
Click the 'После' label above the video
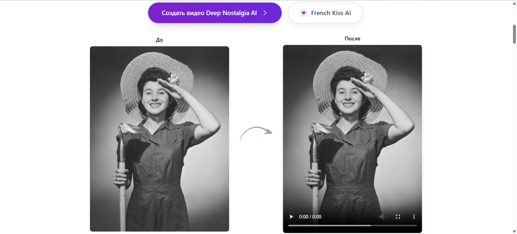(x=352, y=38)
